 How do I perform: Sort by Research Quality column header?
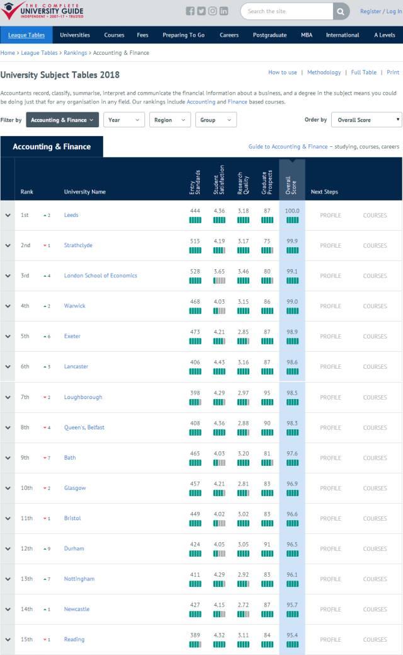(x=243, y=183)
